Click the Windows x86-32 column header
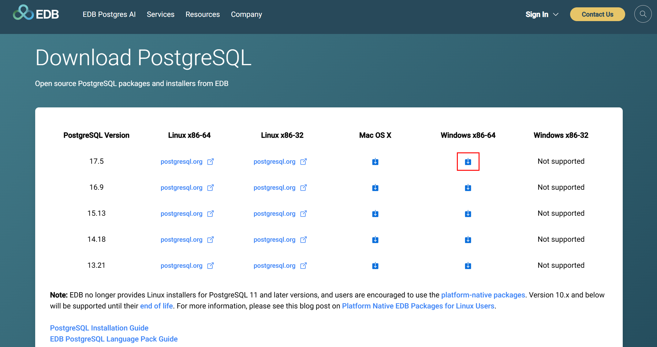This screenshot has height=347, width=657. tap(561, 135)
